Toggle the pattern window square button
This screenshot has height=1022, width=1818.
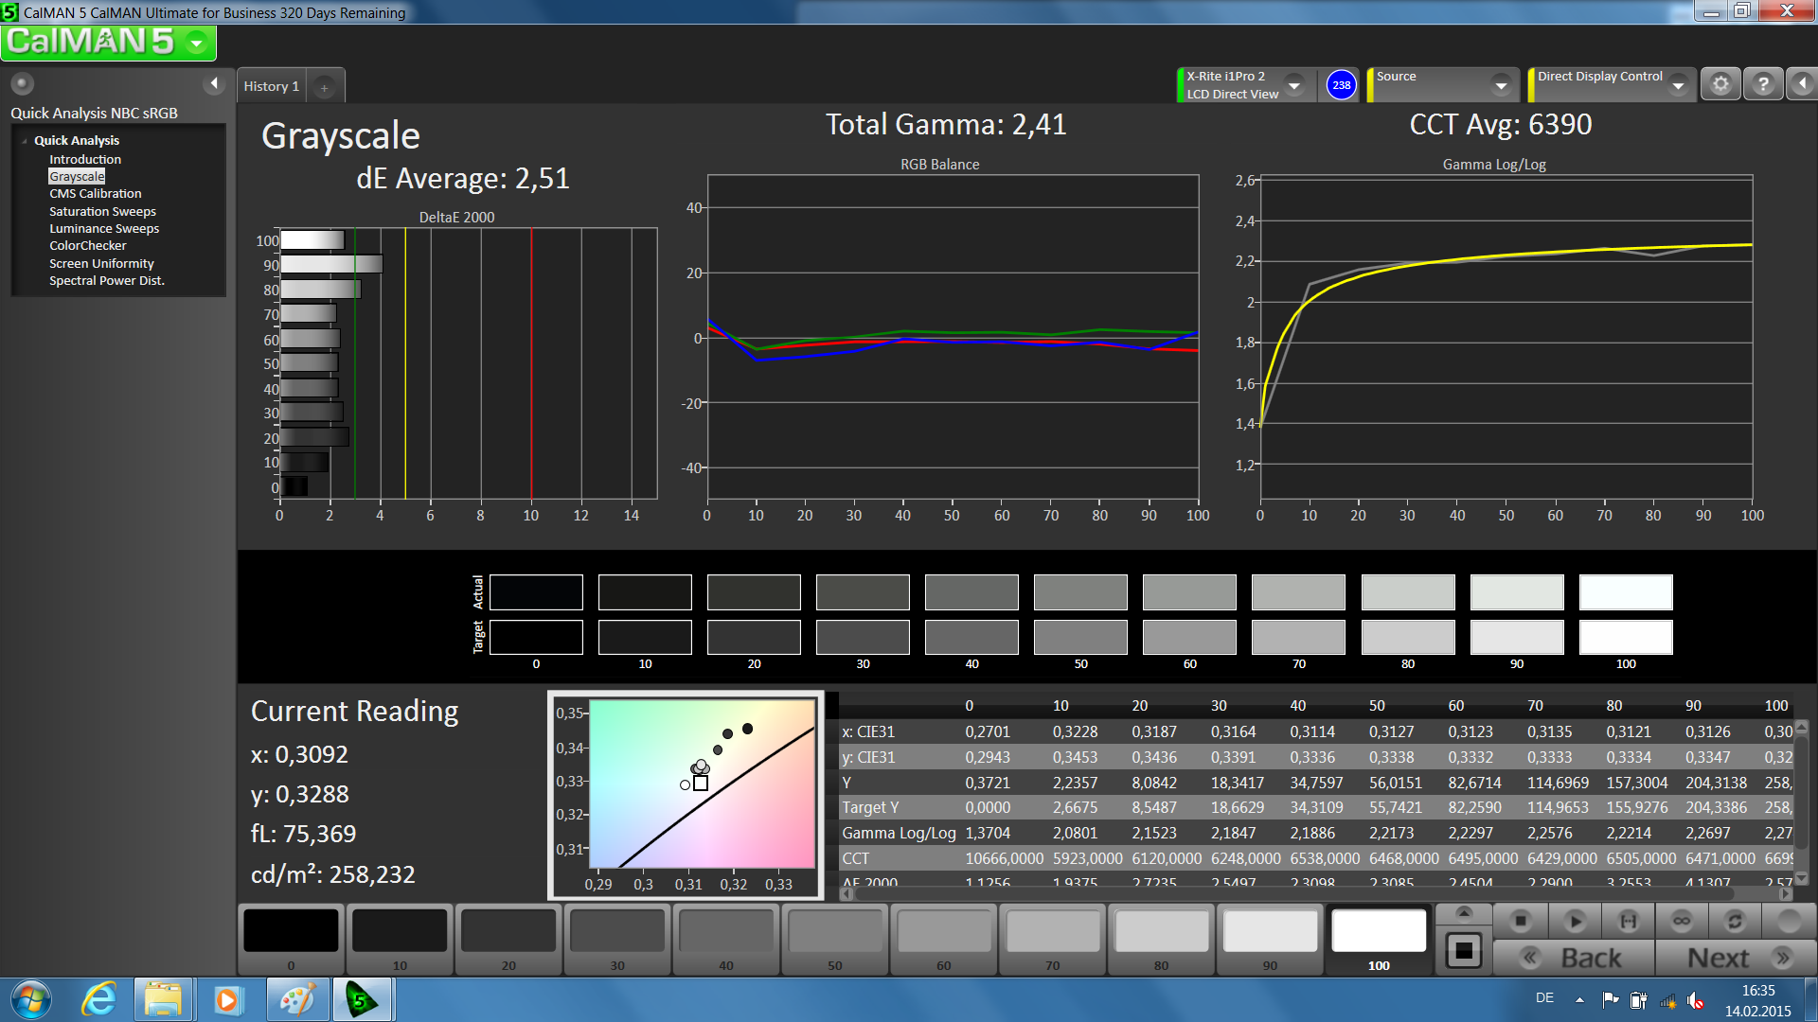[1463, 950]
